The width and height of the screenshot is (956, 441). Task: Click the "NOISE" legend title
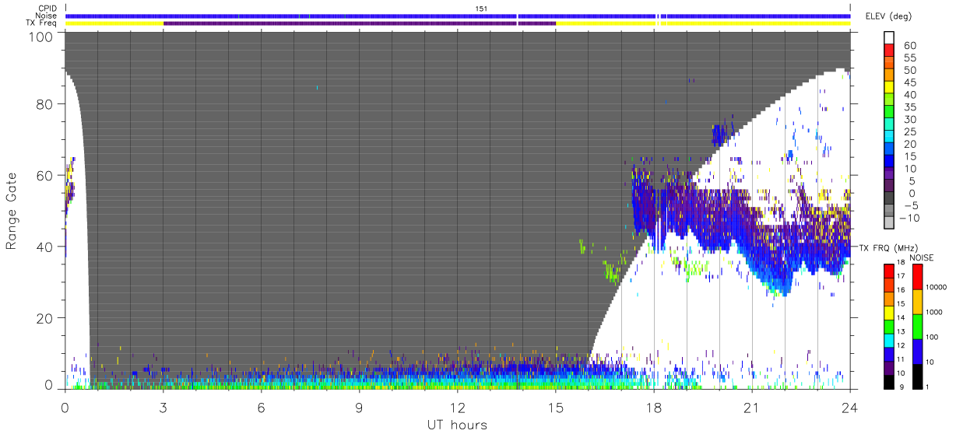pos(922,257)
